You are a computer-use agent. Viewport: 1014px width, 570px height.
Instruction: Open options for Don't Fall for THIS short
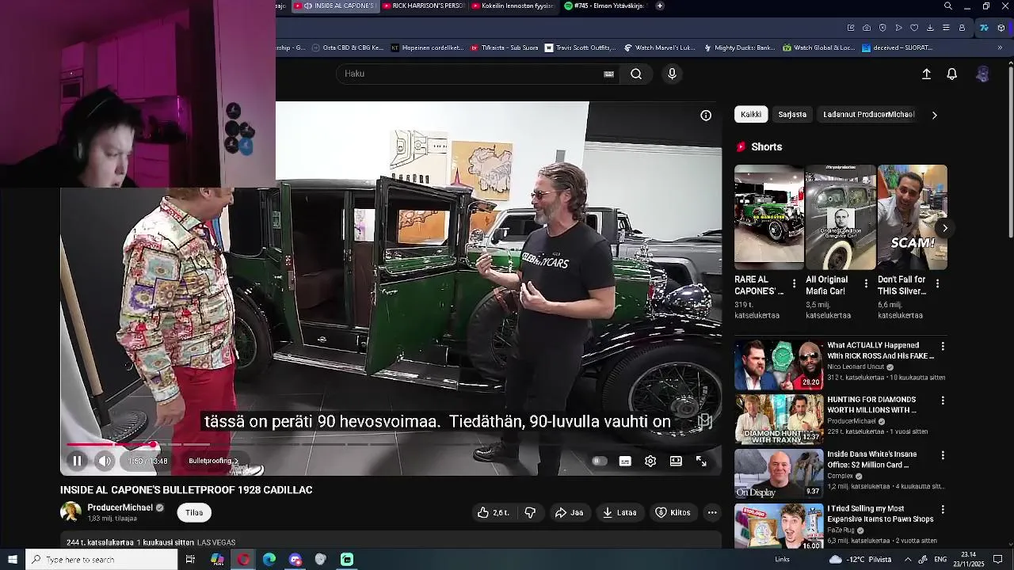[937, 283]
